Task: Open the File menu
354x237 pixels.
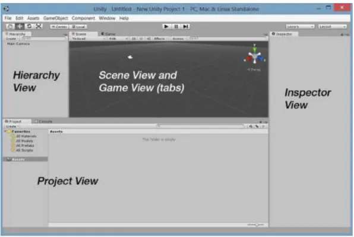Action: tap(8, 18)
